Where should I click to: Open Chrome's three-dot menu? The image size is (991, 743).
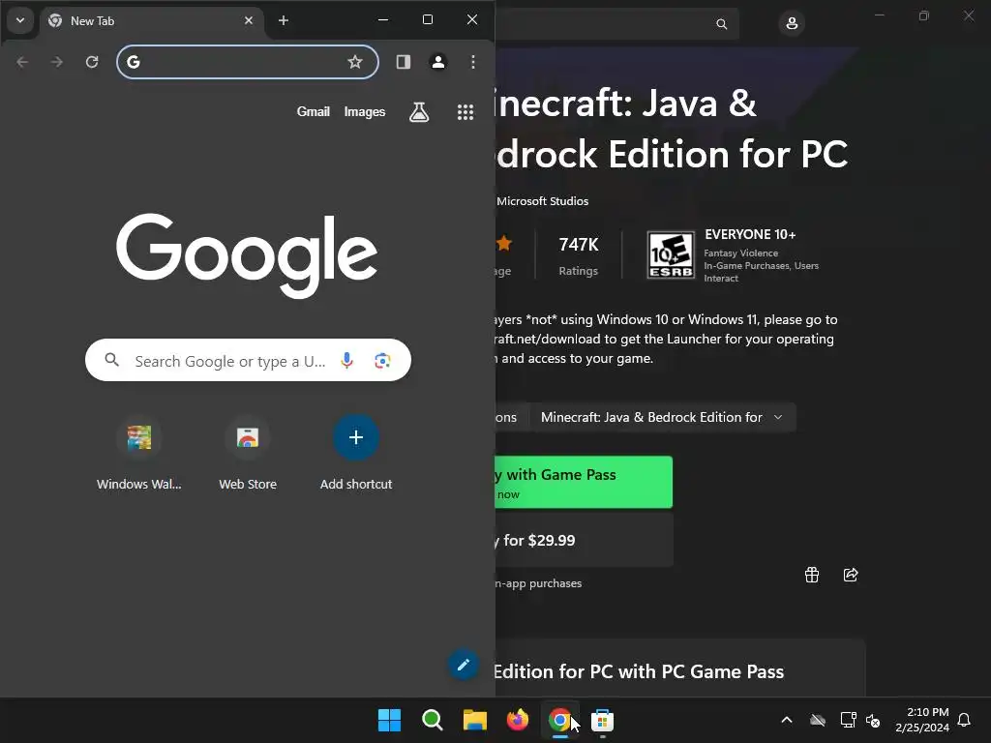tap(472, 62)
